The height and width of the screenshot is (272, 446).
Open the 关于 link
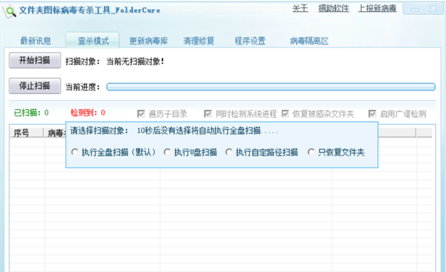click(300, 8)
